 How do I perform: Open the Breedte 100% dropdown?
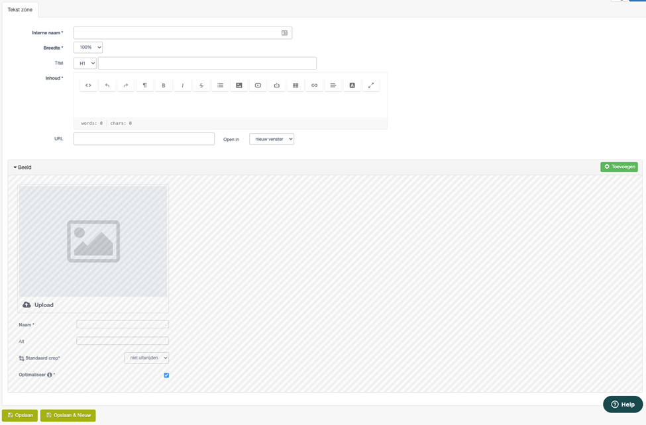click(x=88, y=48)
